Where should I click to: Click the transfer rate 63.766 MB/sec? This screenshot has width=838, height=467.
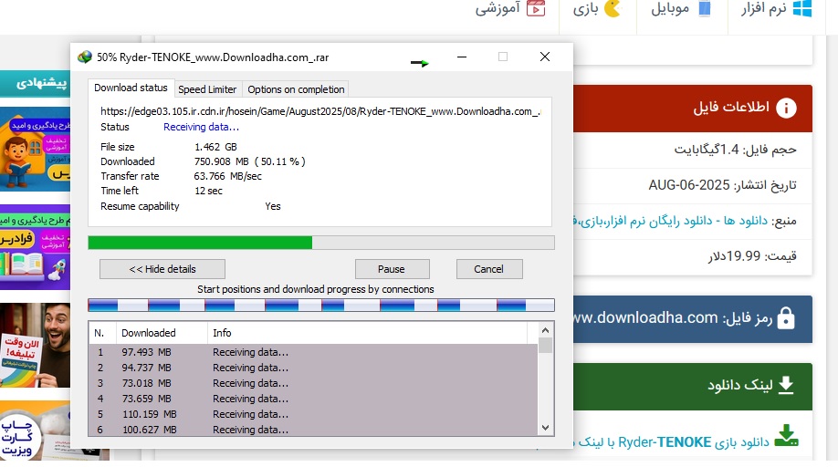coord(227,176)
